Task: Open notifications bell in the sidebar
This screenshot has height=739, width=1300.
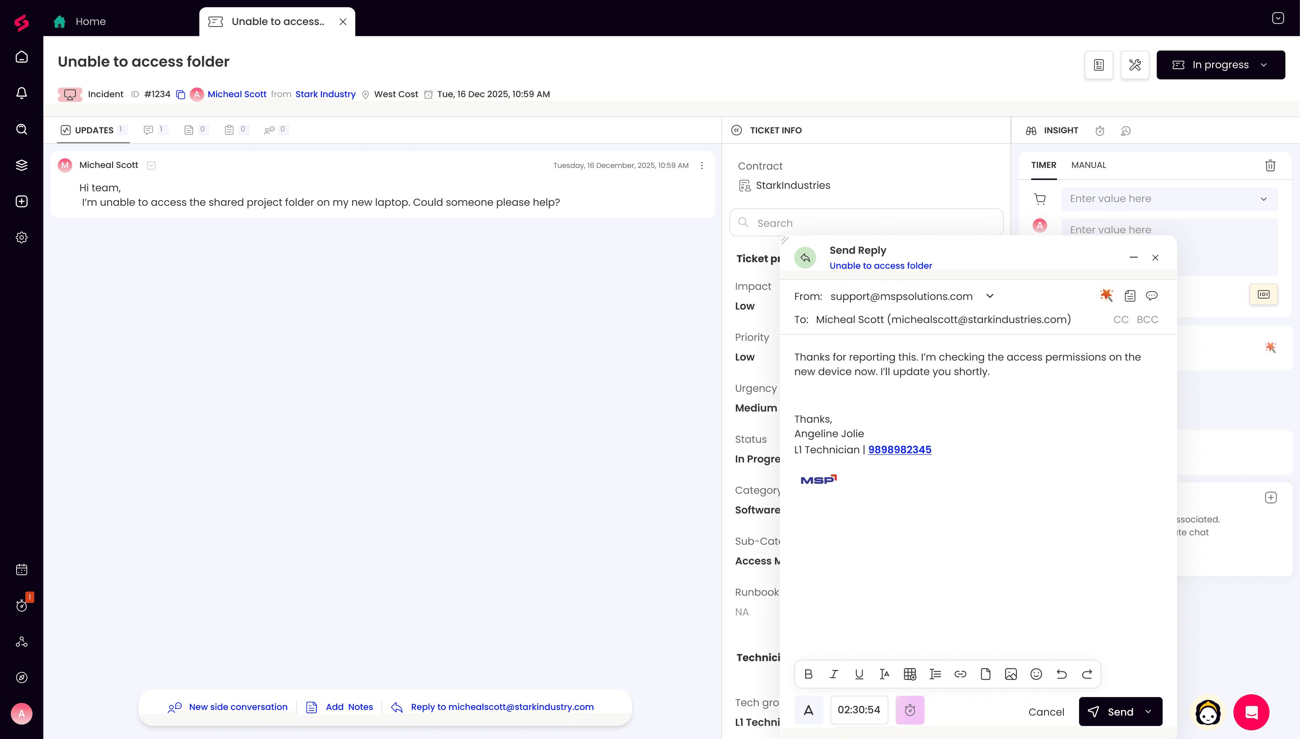Action: coord(21,93)
